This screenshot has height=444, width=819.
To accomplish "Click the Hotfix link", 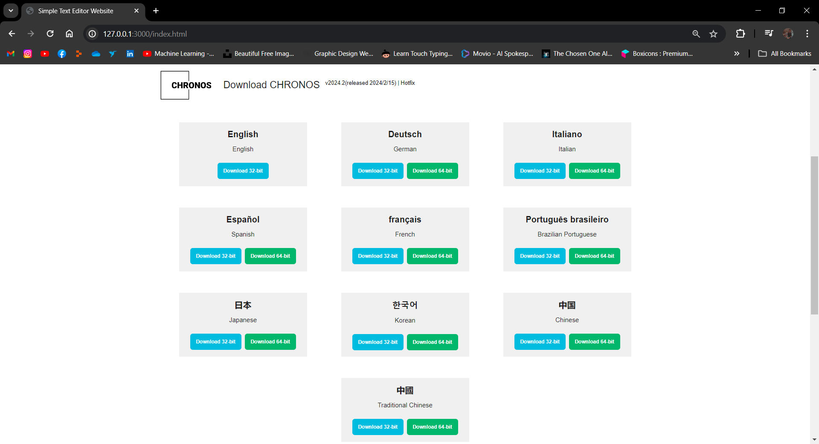I will pyautogui.click(x=408, y=83).
